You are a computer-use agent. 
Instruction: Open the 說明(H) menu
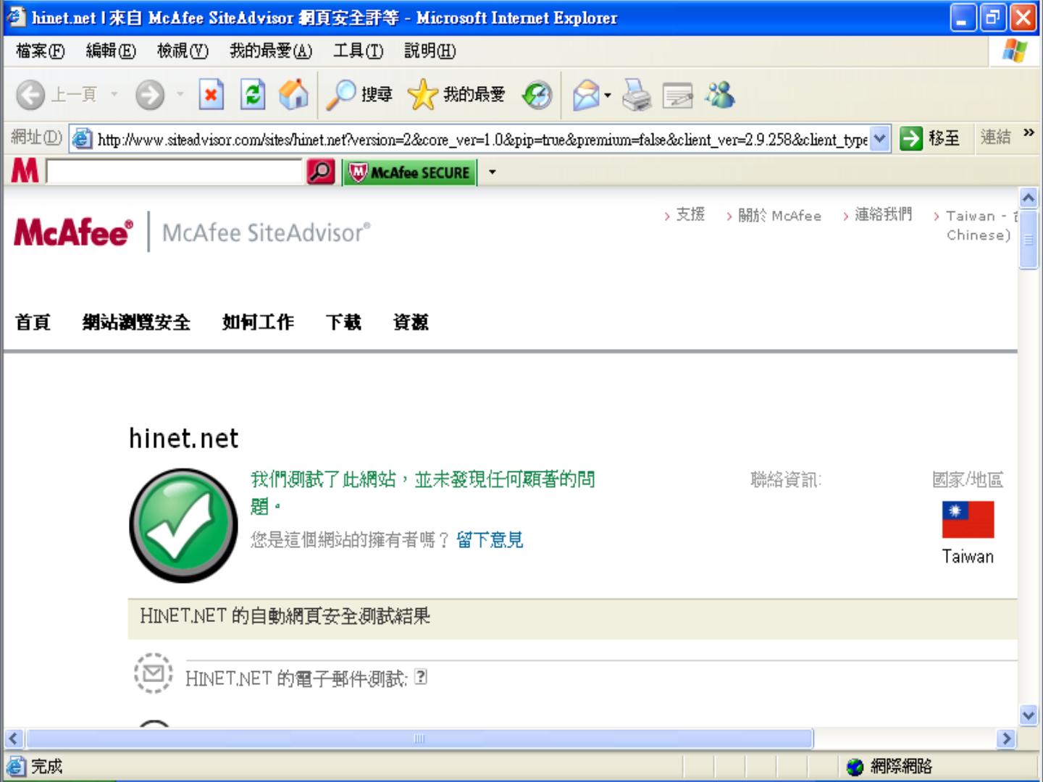430,51
